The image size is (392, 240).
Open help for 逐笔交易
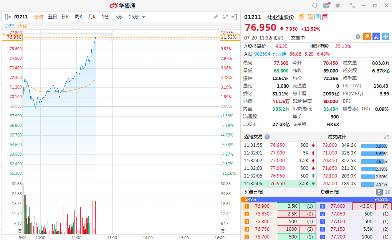point(267,137)
